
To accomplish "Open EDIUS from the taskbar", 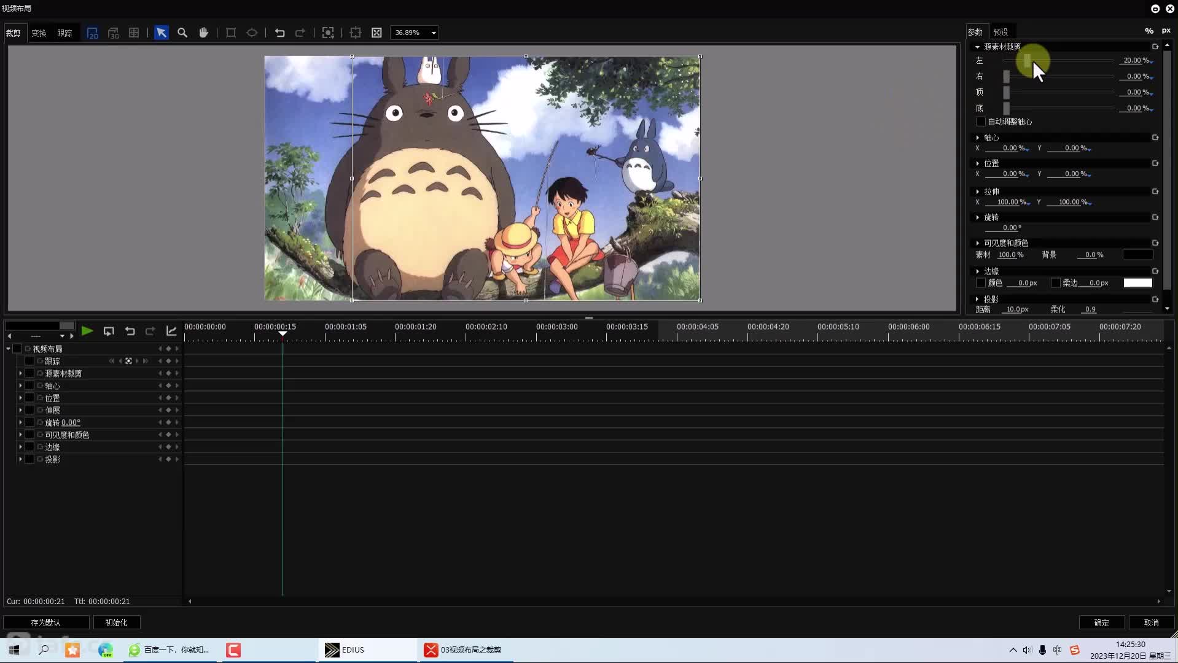I will point(367,649).
